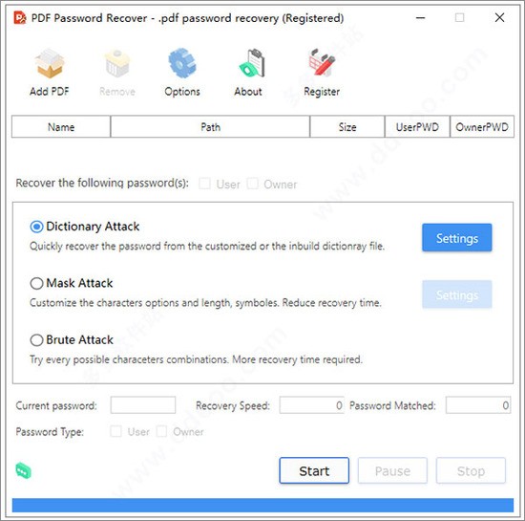This screenshot has height=521, width=525.
Task: Open Options via the gear icon
Action: pyautogui.click(x=182, y=63)
